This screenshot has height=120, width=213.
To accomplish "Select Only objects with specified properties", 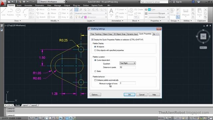I will (95, 50).
